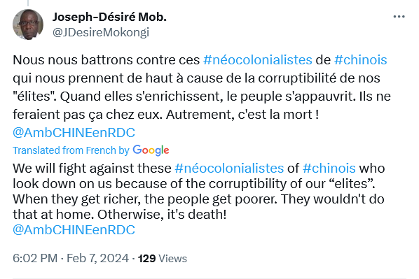The width and height of the screenshot is (419, 279).
Task: Click the 129 Views counter
Action: (x=163, y=259)
